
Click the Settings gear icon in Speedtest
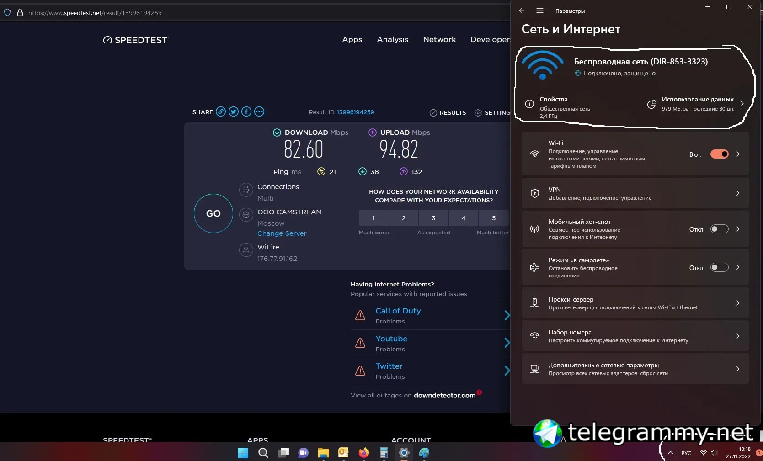[x=478, y=113]
